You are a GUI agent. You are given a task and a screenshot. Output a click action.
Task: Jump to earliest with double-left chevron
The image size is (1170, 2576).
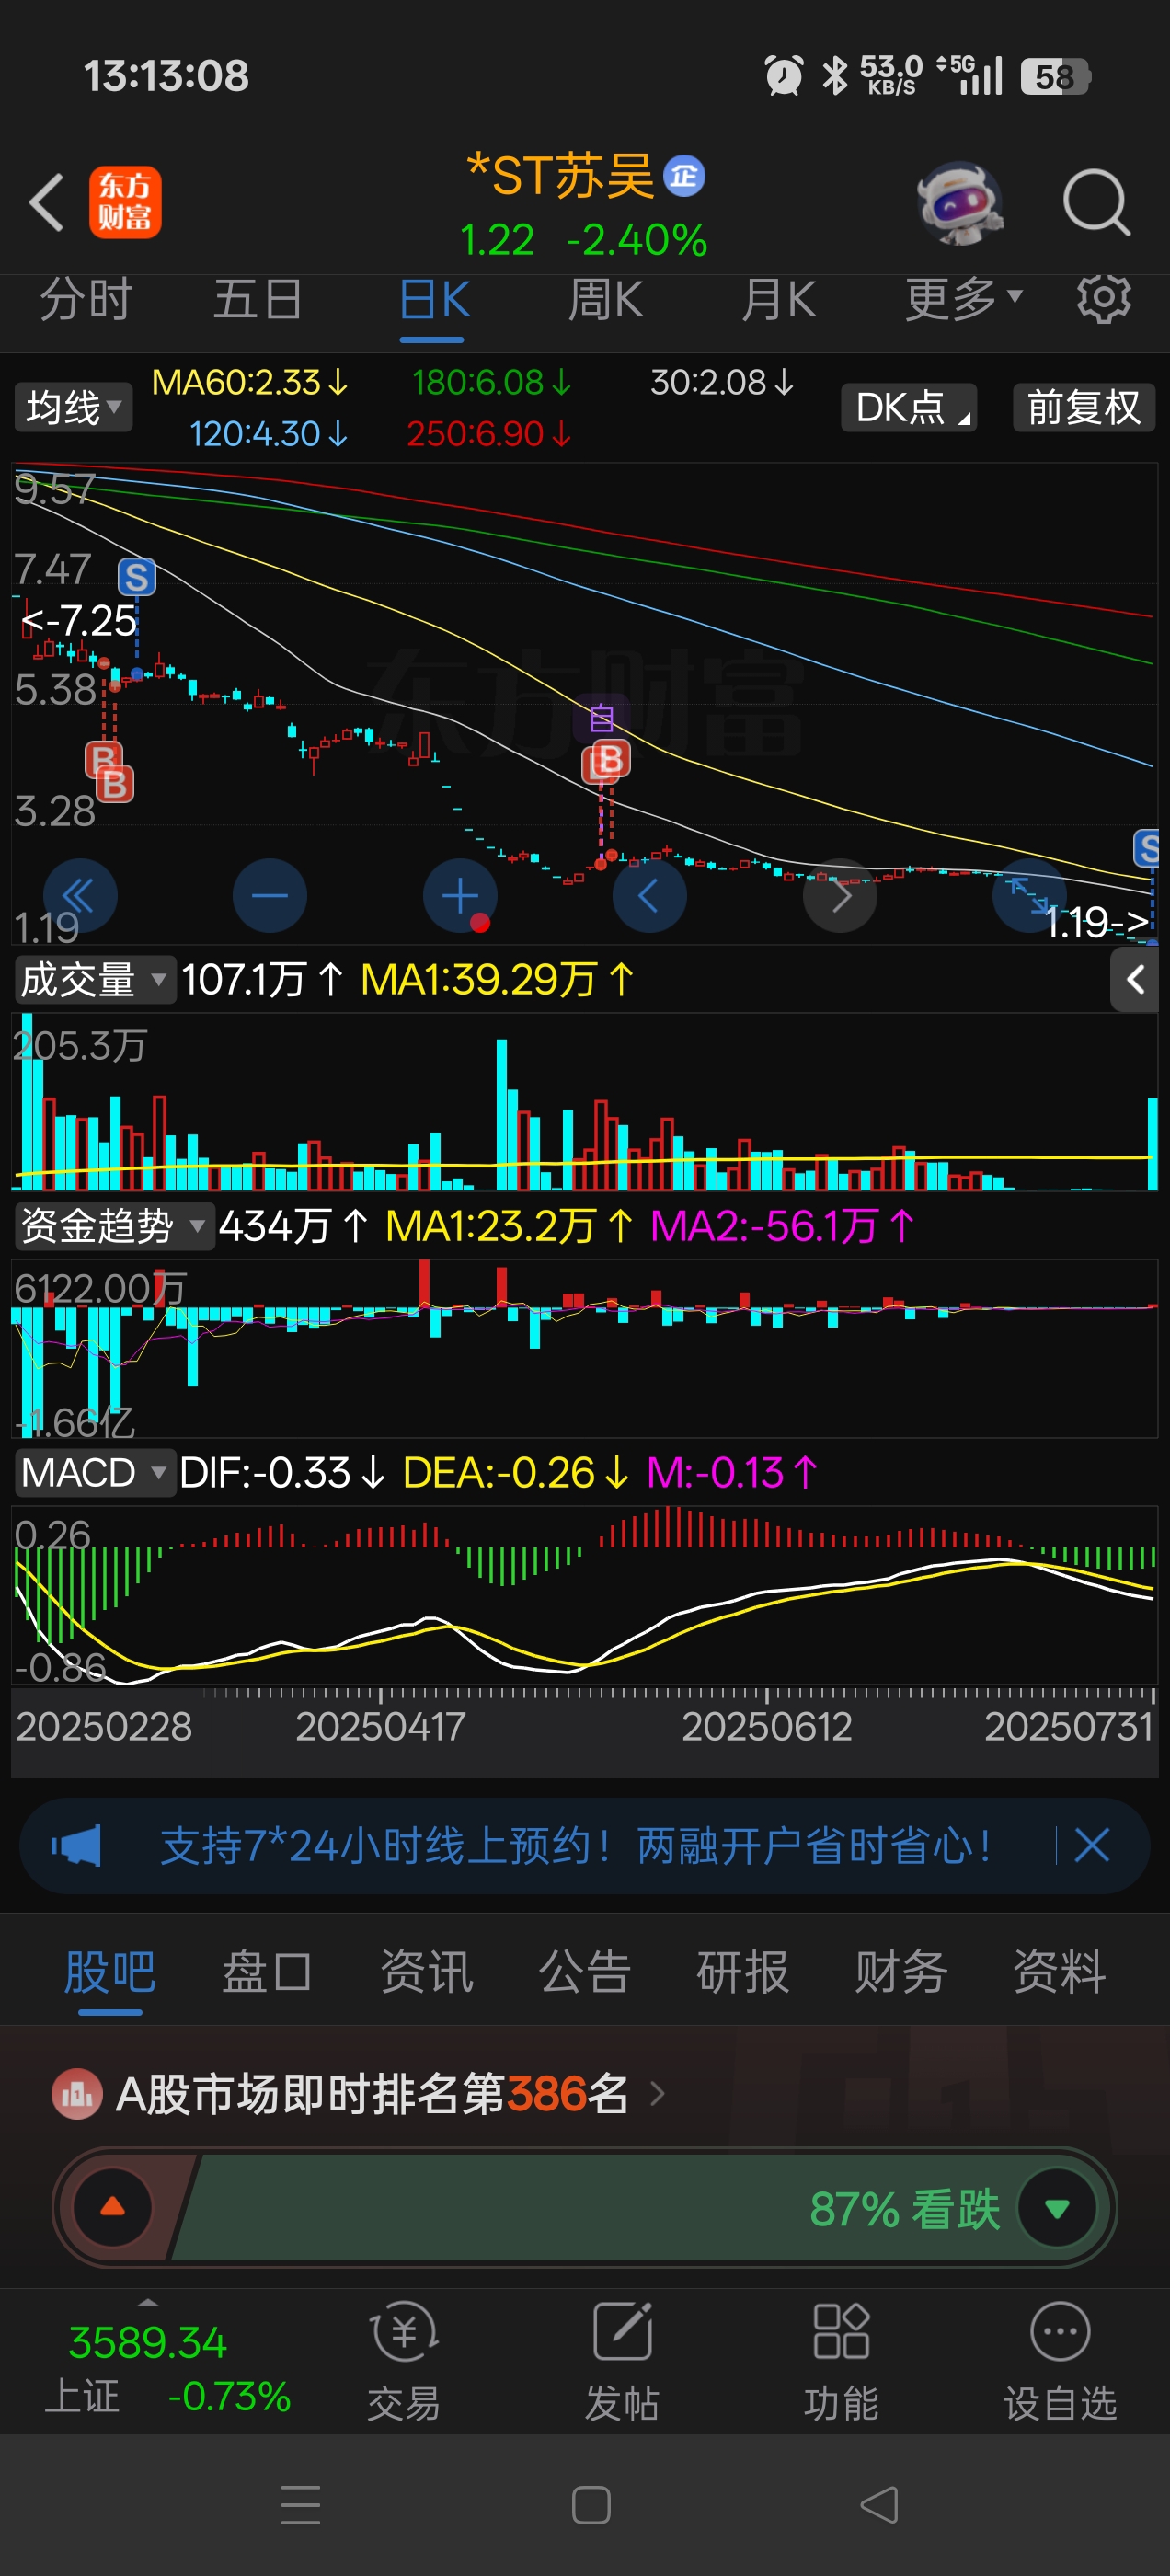pyautogui.click(x=80, y=895)
